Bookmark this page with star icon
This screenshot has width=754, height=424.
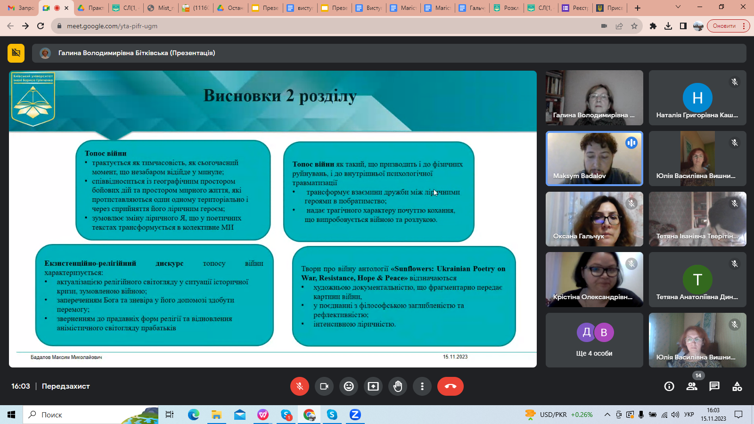click(x=634, y=26)
